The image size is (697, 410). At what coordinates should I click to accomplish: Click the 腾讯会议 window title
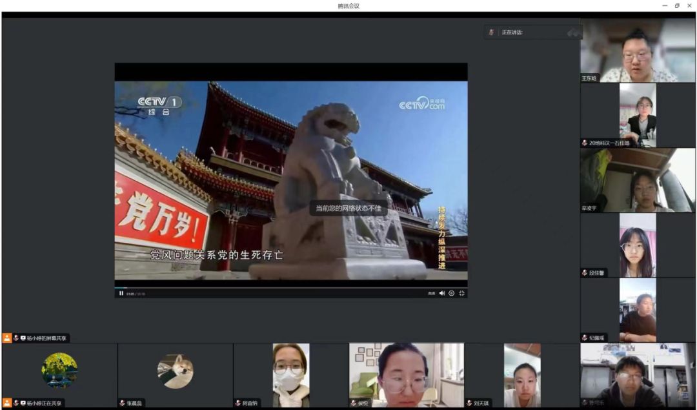coord(348,6)
